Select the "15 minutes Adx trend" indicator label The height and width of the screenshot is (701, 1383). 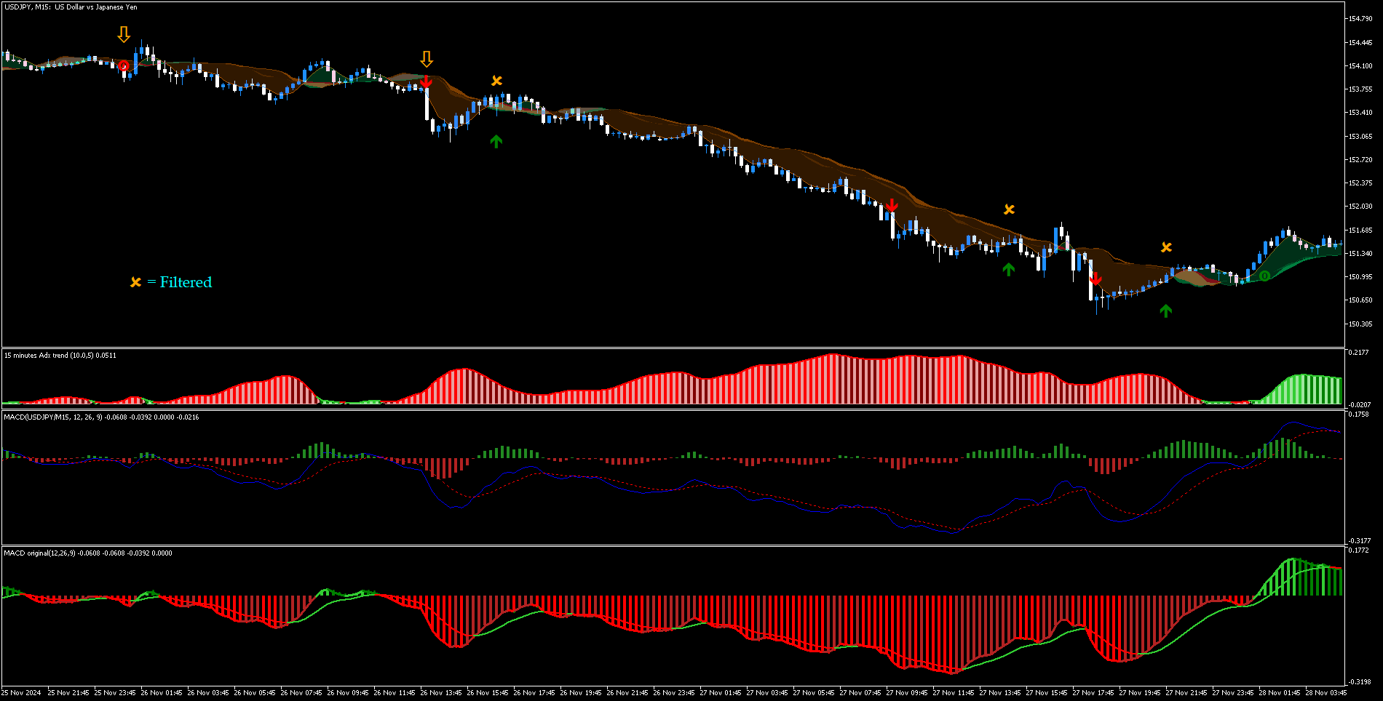pyautogui.click(x=60, y=356)
